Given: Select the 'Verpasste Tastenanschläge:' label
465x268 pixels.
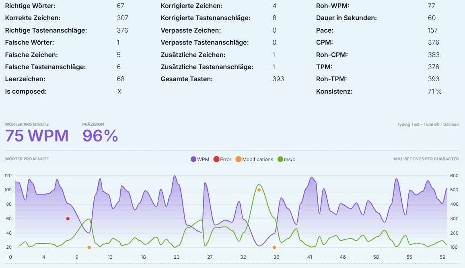Looking at the screenshot, I should click(205, 42).
